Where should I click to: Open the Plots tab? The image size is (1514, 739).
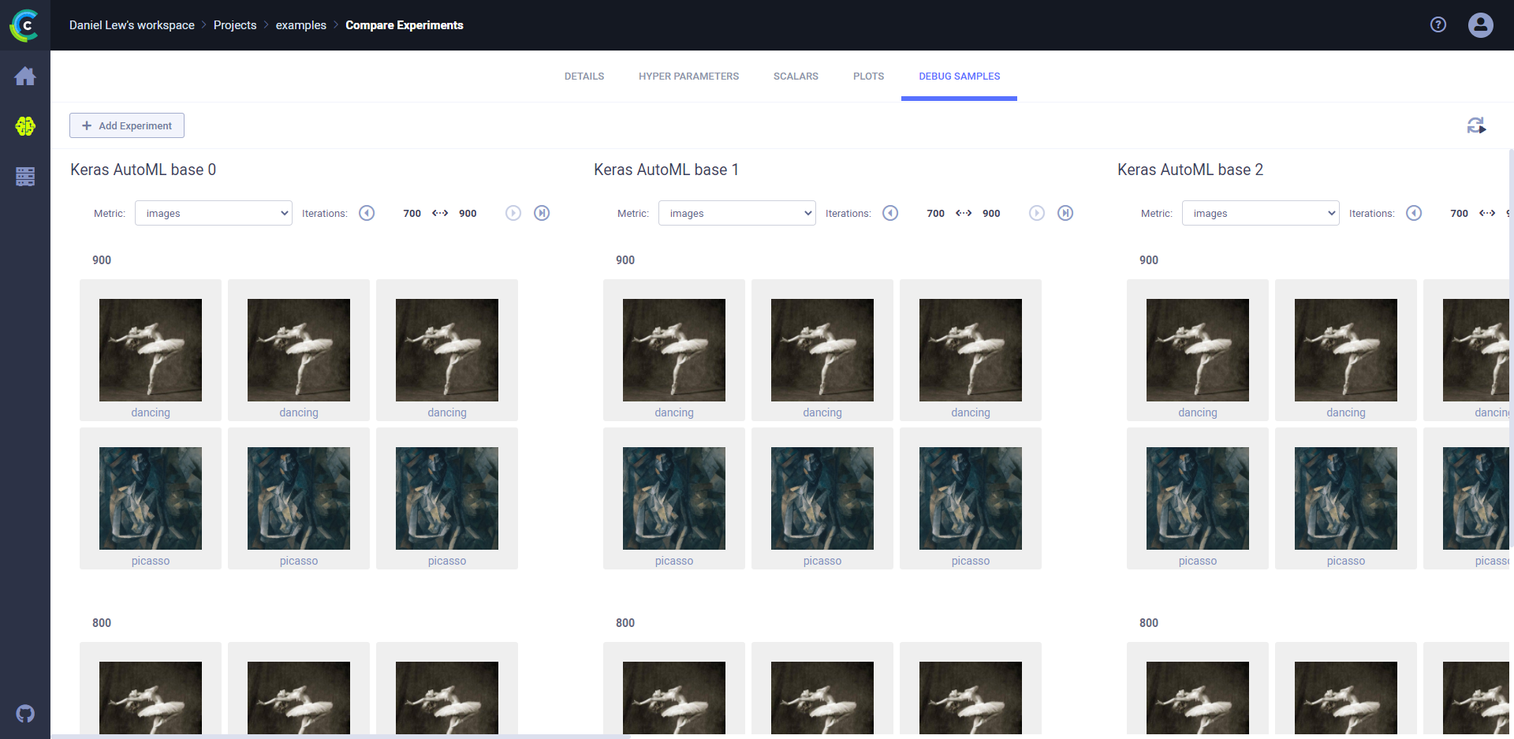pyautogui.click(x=868, y=77)
